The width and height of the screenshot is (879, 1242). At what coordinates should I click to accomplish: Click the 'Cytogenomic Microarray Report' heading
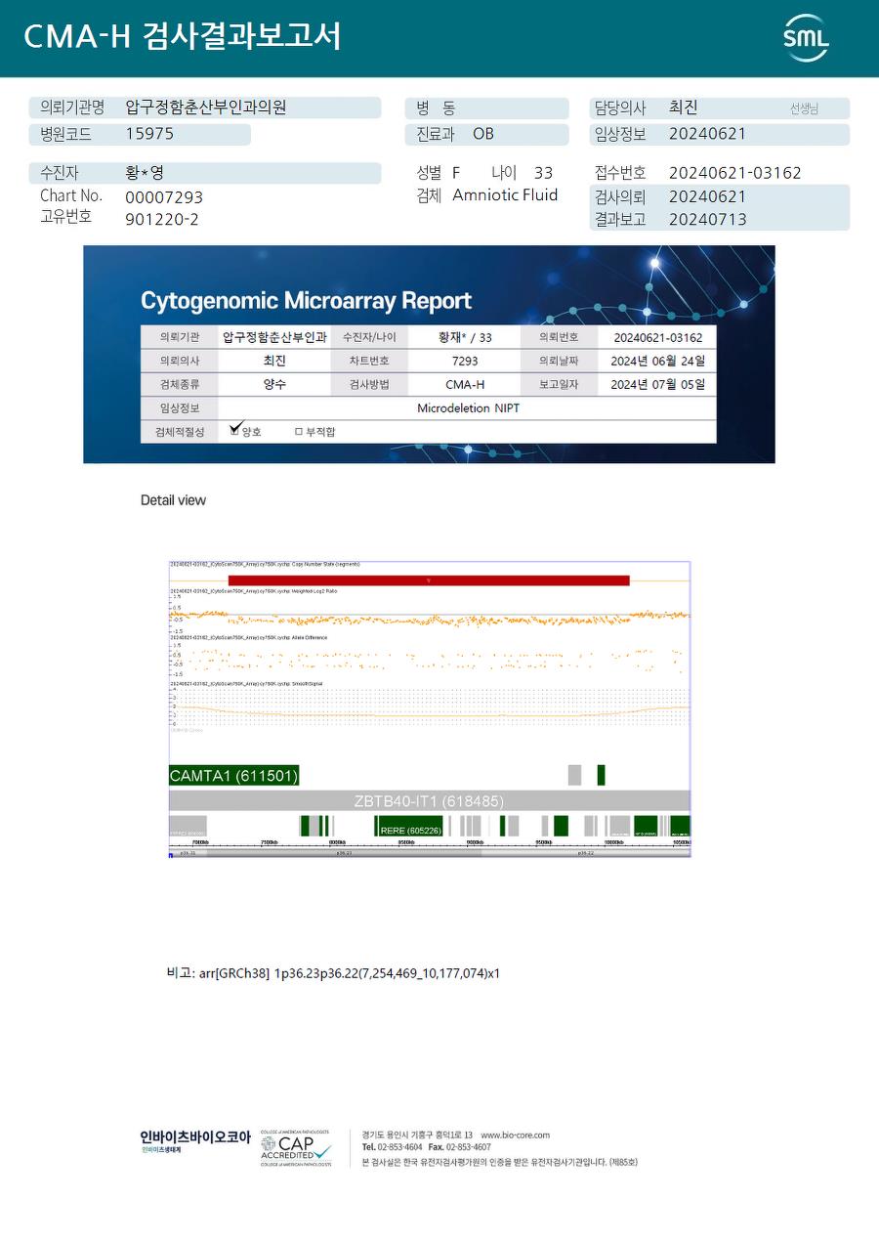[x=306, y=301]
